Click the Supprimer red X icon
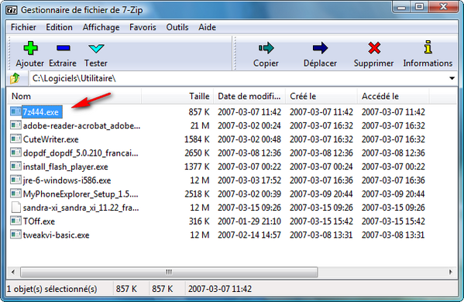Image resolution: width=464 pixels, height=302 pixels. pos(374,48)
